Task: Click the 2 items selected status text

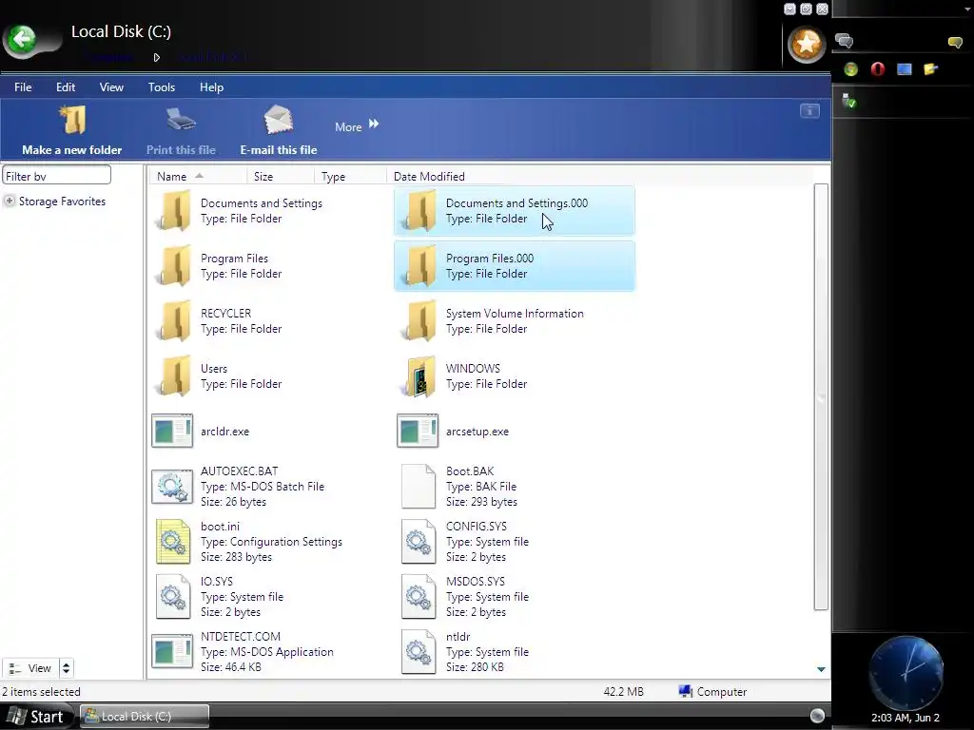Action: (x=41, y=692)
